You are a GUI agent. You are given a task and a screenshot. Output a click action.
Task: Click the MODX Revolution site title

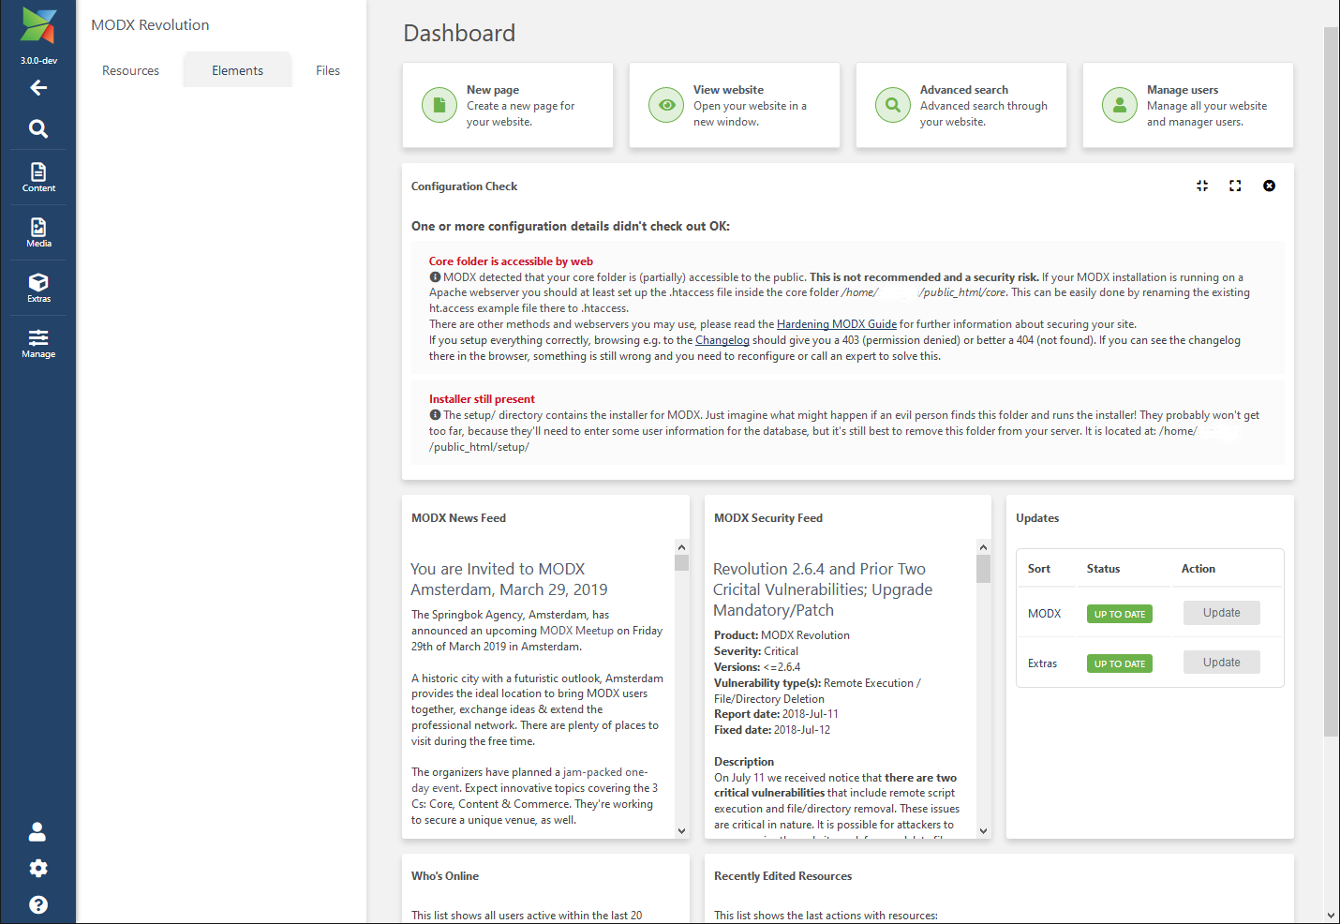[x=150, y=25]
